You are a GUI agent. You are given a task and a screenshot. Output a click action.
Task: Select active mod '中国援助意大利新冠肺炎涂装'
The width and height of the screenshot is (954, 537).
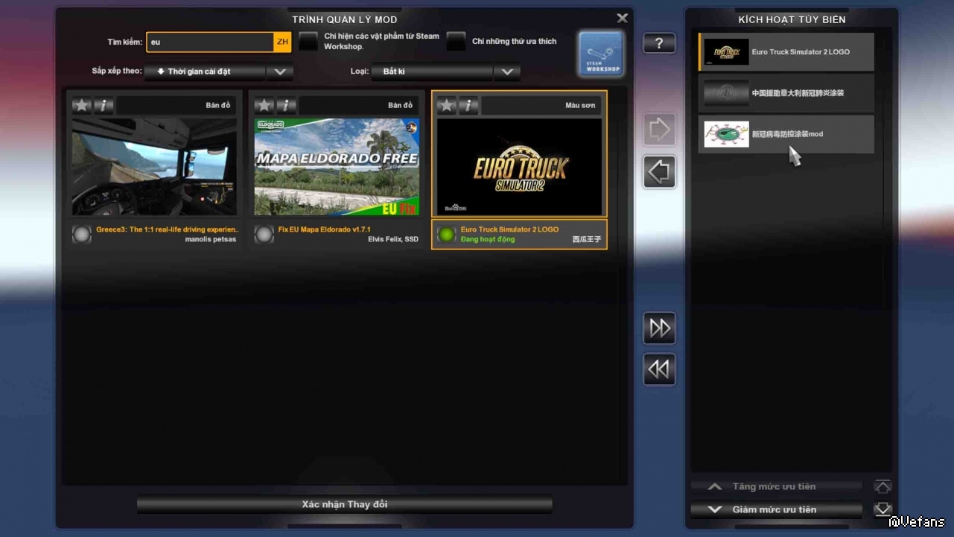786,93
